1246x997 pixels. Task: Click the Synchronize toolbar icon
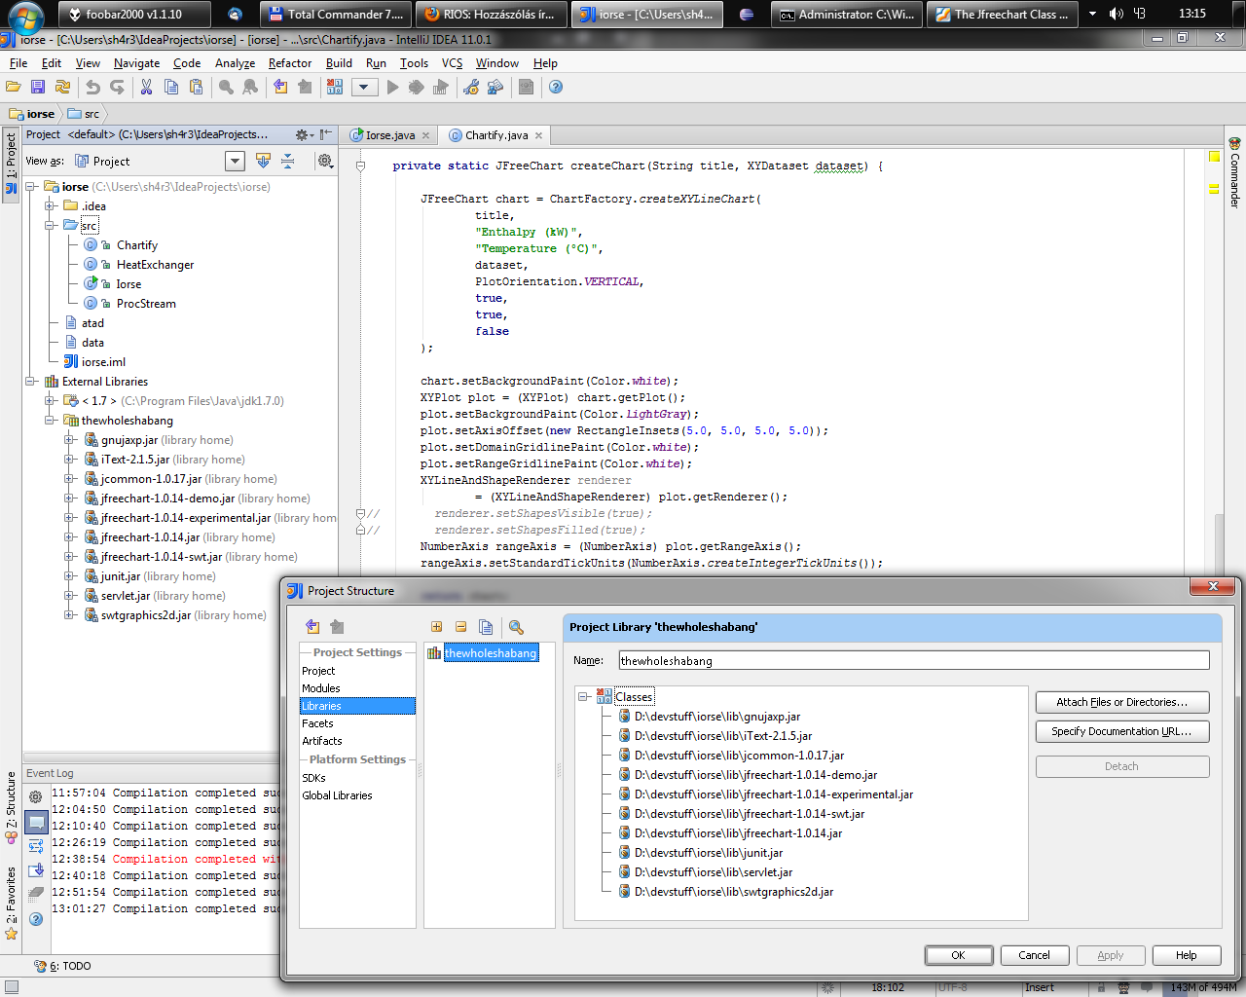pyautogui.click(x=62, y=87)
